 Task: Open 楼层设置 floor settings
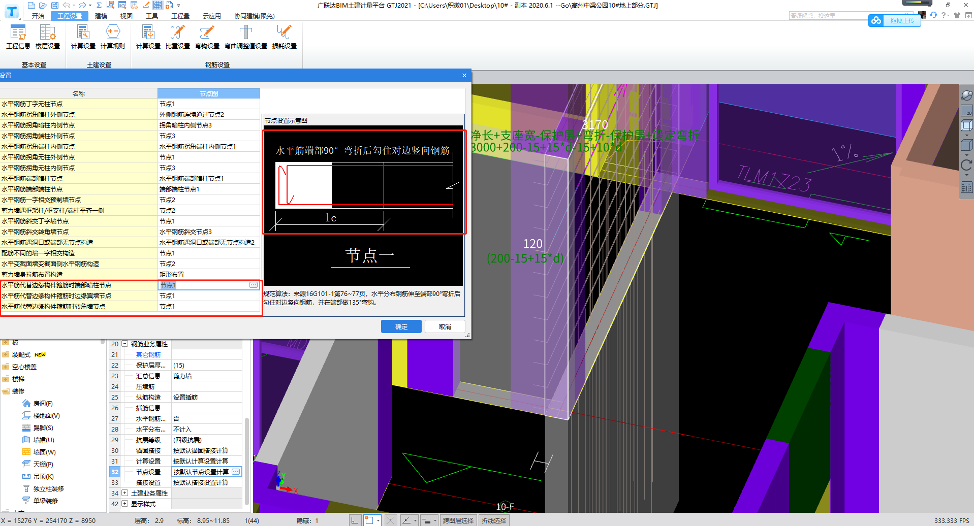[x=48, y=37]
